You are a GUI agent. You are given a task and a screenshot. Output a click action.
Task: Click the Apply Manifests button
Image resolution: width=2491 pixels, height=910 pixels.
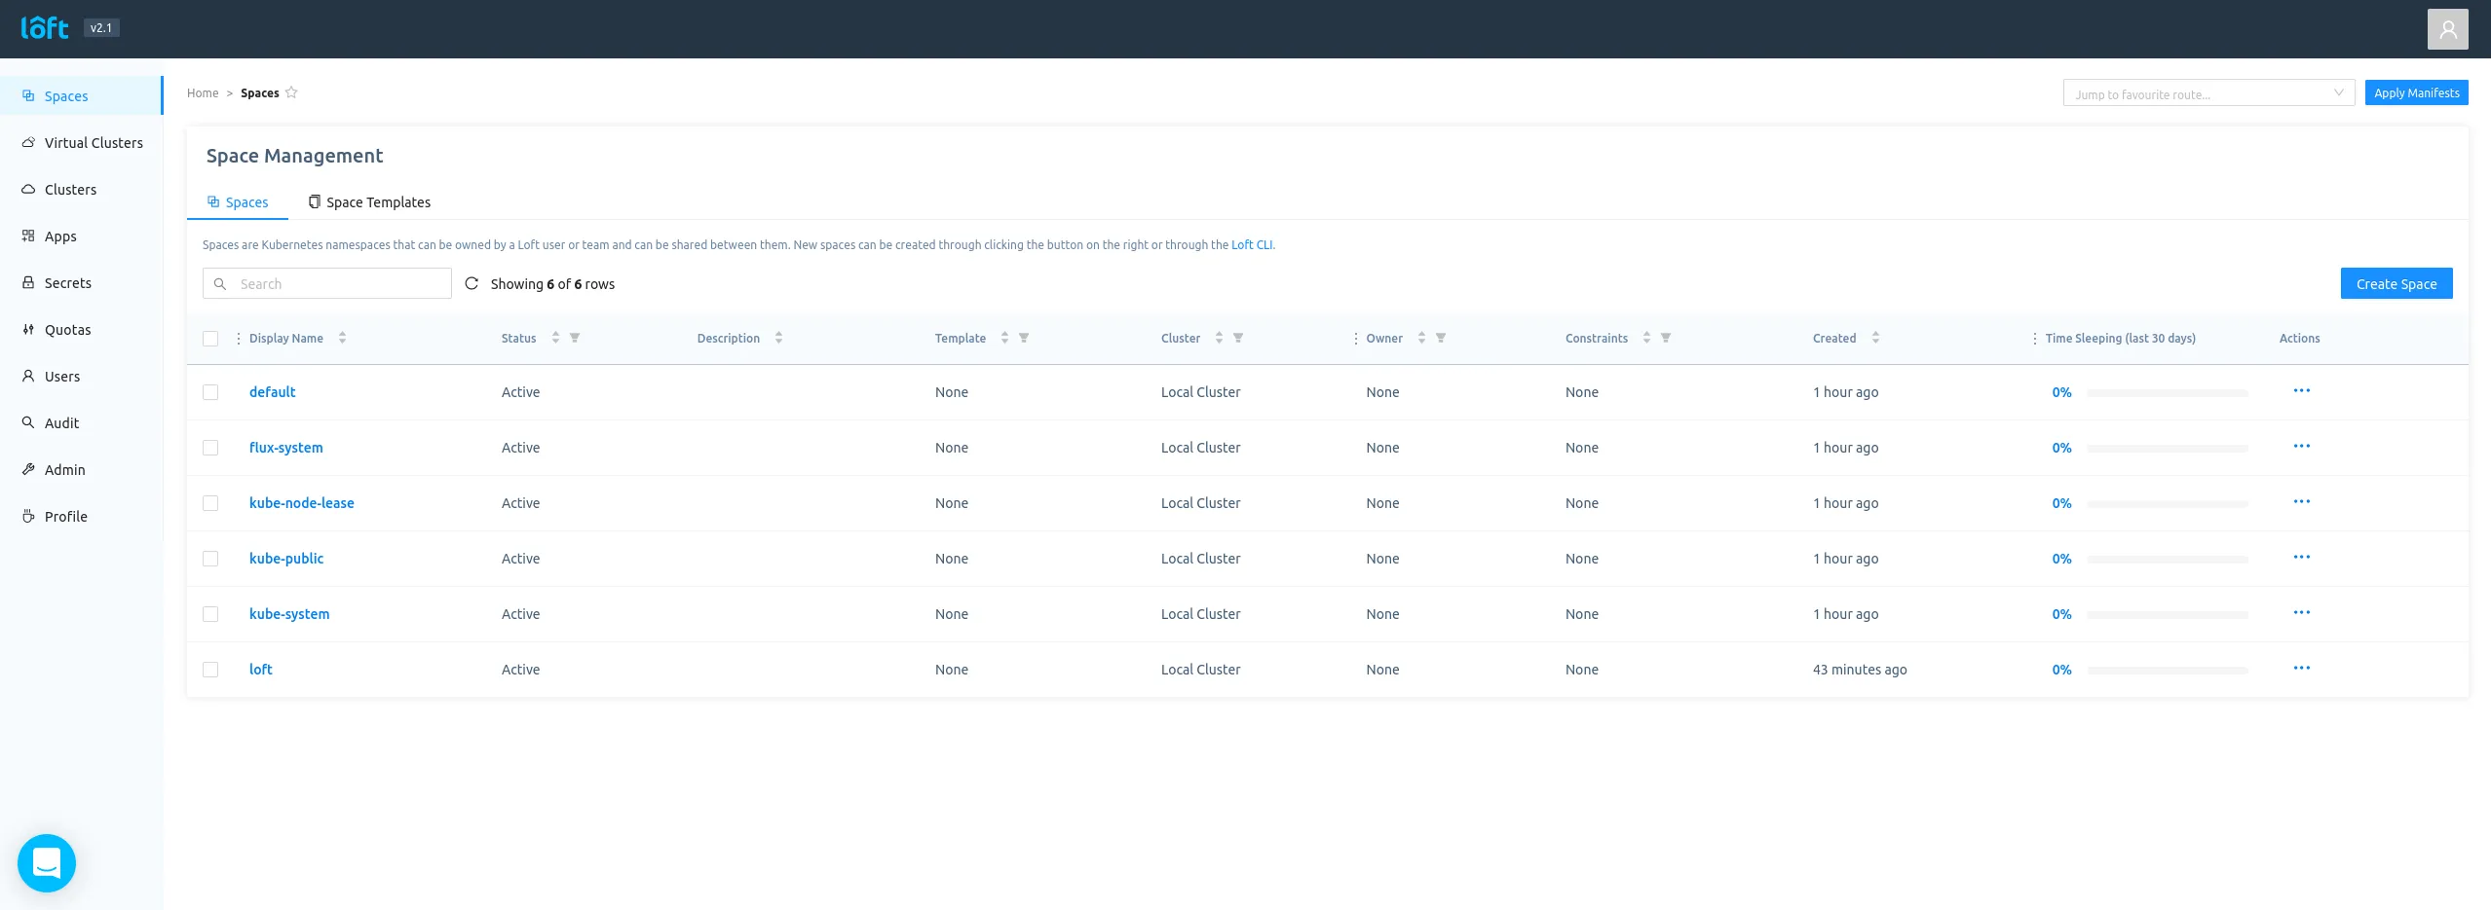coord(2416,93)
